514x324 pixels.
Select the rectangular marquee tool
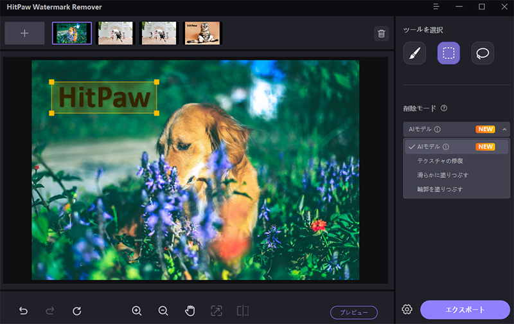[x=448, y=53]
